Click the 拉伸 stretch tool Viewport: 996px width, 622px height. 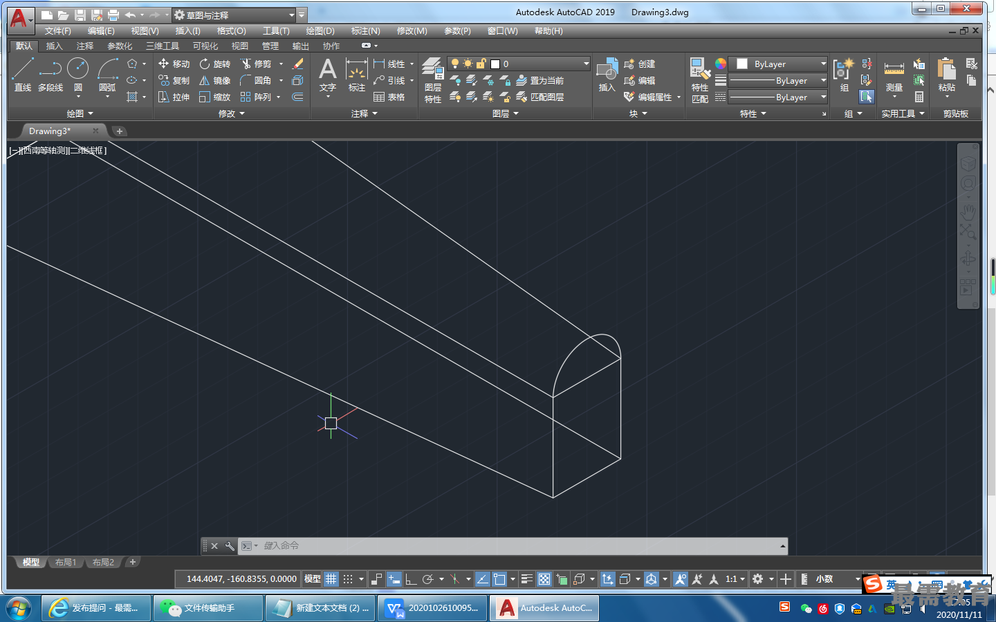click(174, 97)
